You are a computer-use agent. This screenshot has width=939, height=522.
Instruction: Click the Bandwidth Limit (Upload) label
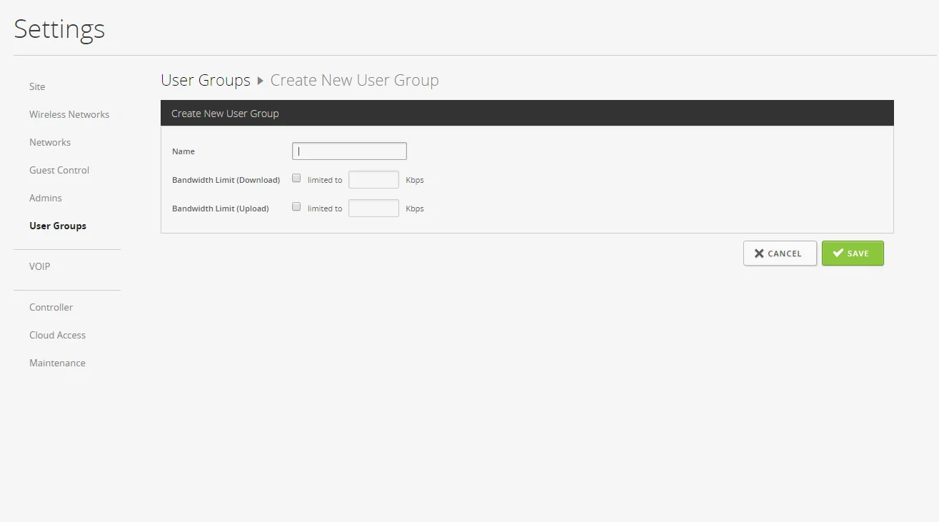221,209
